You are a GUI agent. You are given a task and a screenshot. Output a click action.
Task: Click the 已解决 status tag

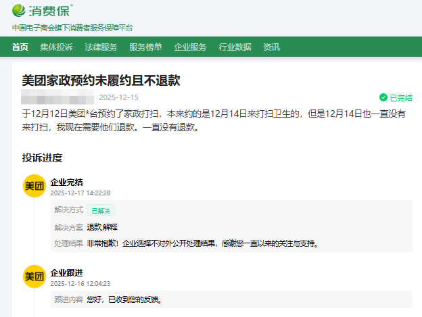click(101, 210)
